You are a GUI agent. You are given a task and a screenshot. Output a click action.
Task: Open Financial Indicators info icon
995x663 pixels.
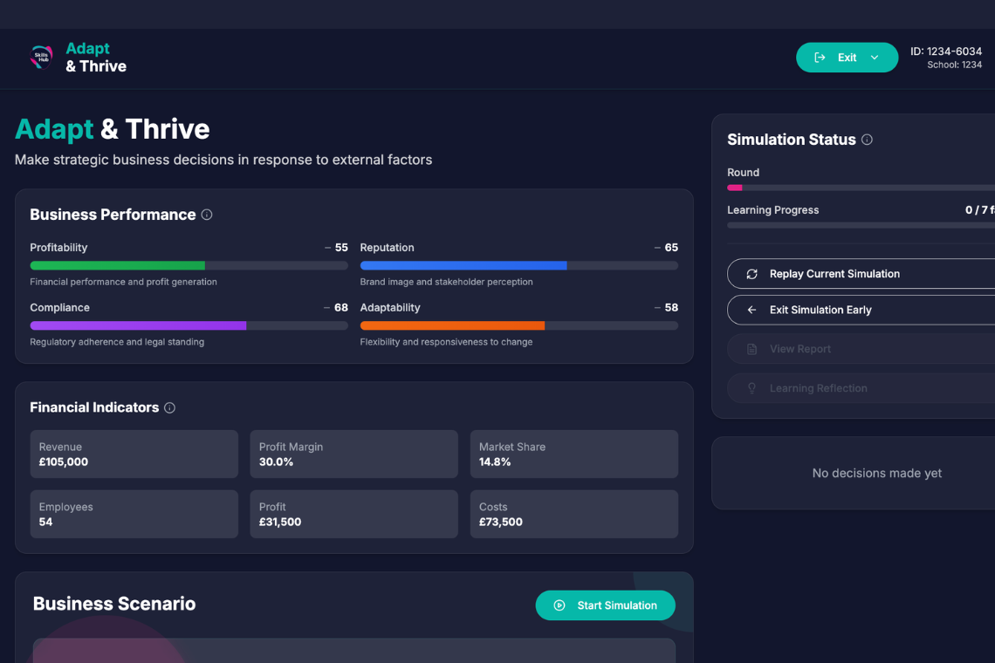tap(169, 408)
